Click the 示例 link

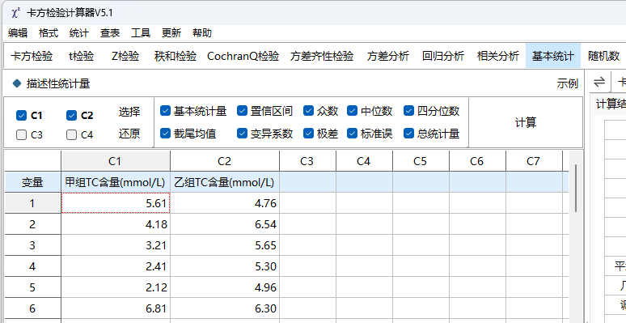567,83
